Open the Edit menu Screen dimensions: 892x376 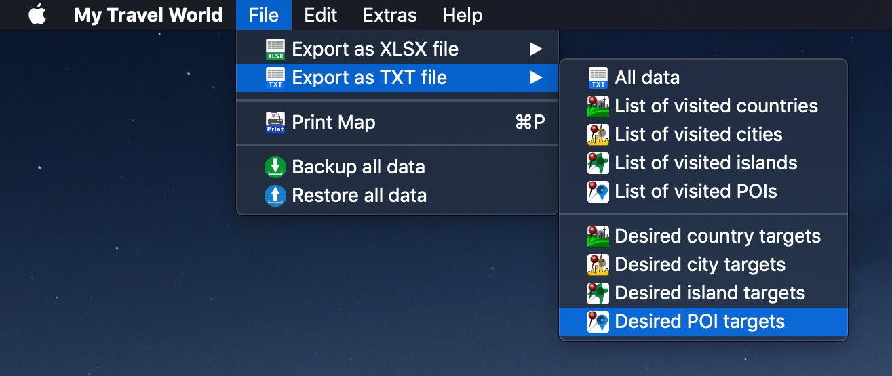321,15
